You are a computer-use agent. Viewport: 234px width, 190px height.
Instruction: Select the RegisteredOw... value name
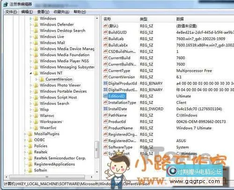122,141
